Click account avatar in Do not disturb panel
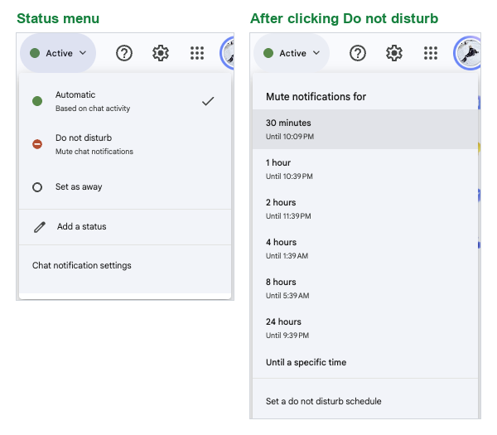This screenshot has width=497, height=435. 467,53
